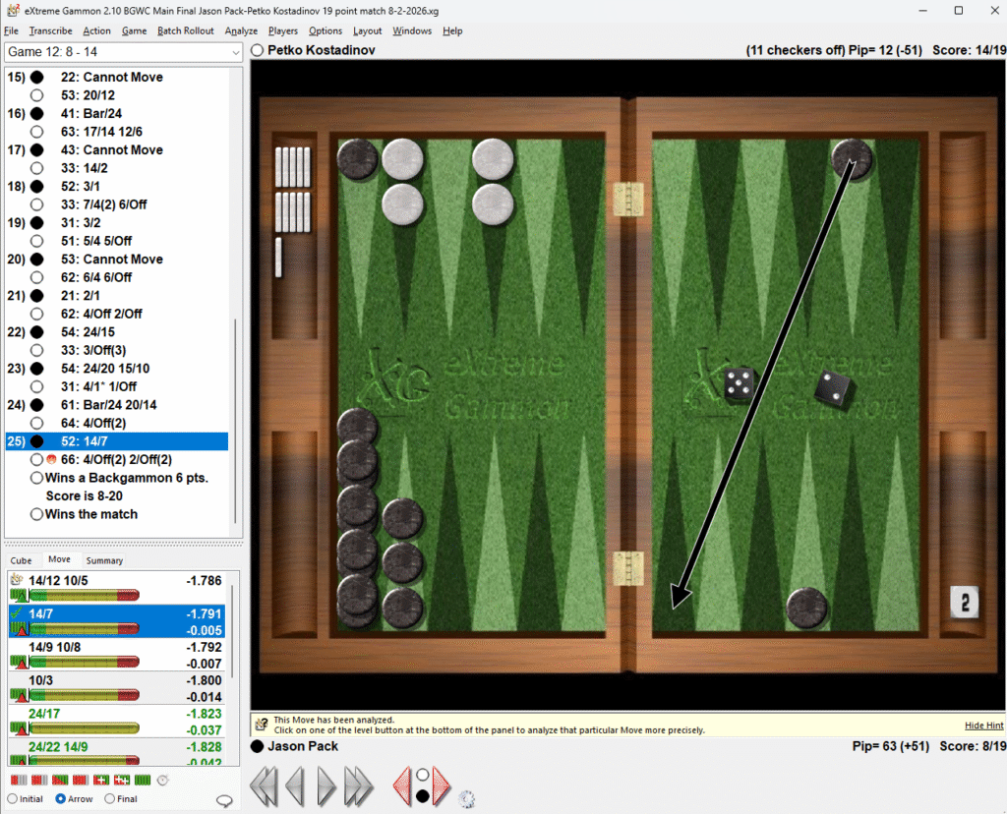1007x814 pixels.
Task: Open the Game 12: 8 - 14 dropdown
Action: pyautogui.click(x=123, y=52)
